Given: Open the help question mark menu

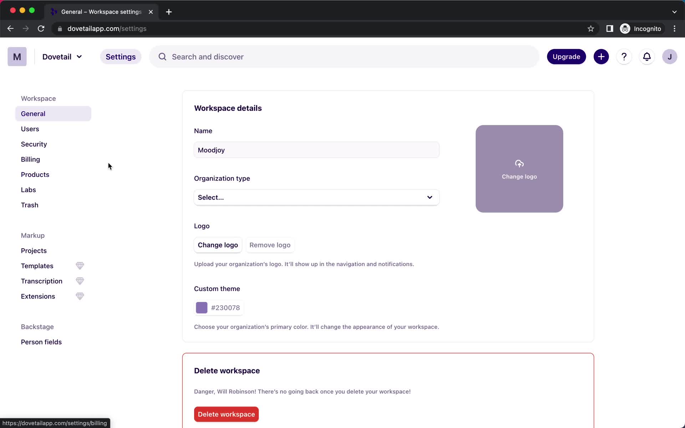Looking at the screenshot, I should point(624,57).
